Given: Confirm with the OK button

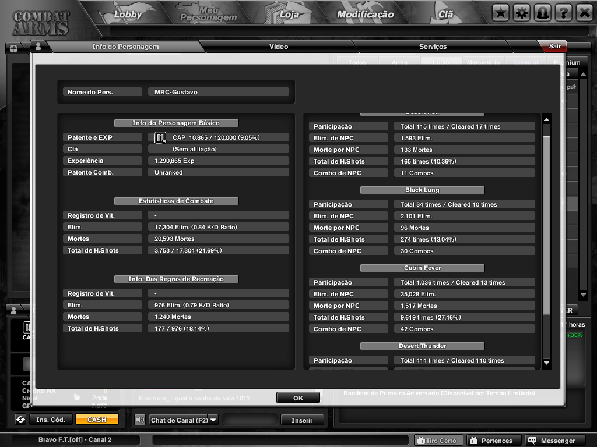Looking at the screenshot, I should 298,398.
